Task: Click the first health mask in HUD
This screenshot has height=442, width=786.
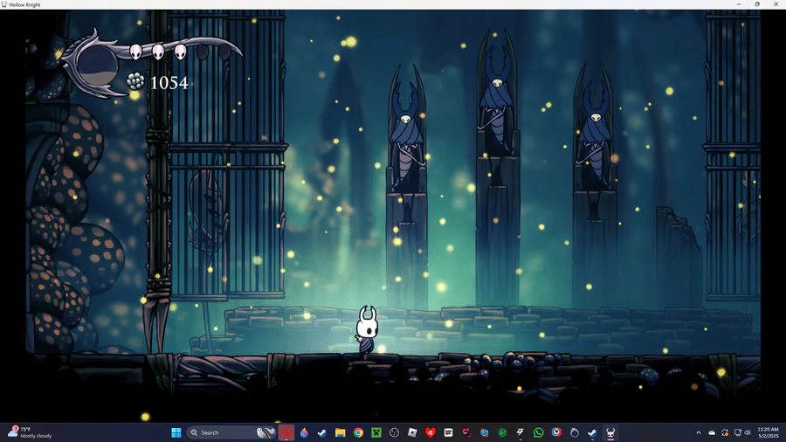Action: click(135, 52)
